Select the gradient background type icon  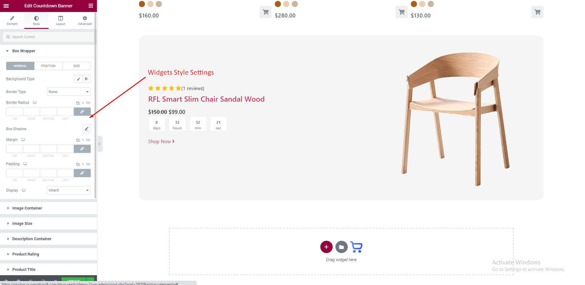(87, 79)
